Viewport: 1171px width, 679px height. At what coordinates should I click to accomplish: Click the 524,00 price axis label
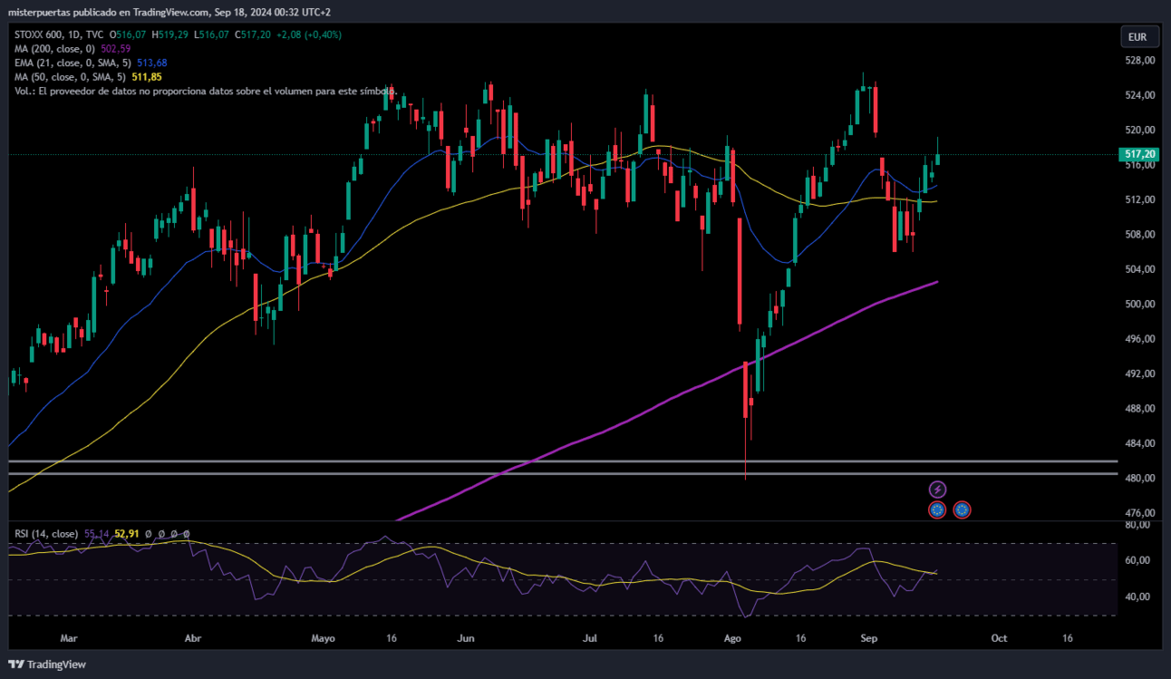(x=1141, y=95)
